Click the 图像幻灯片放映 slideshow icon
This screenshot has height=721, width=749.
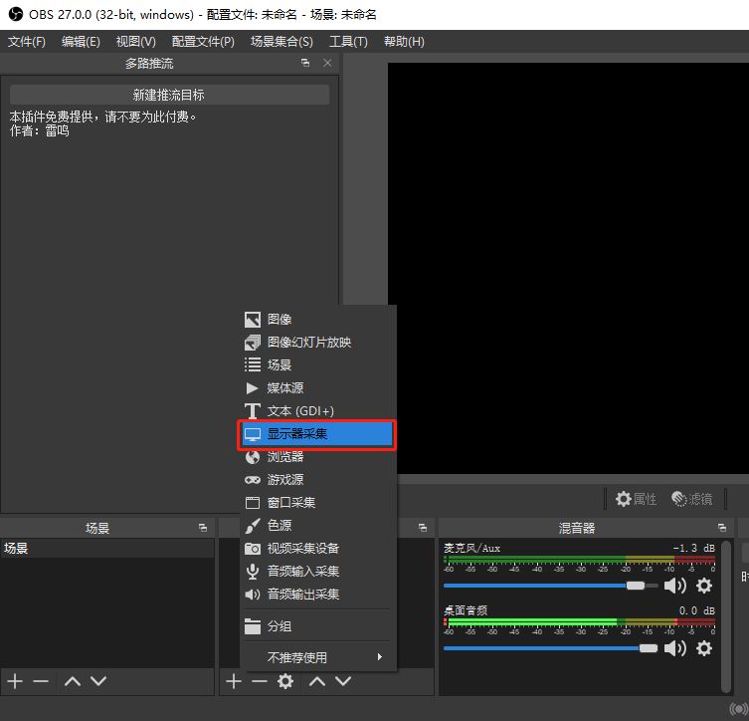[x=253, y=343]
